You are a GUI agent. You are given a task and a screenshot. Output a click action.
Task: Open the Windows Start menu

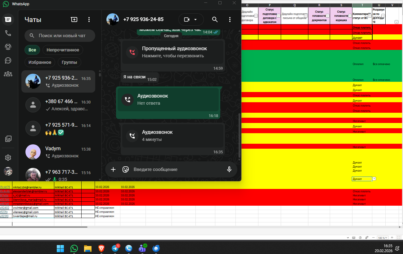coord(60,248)
